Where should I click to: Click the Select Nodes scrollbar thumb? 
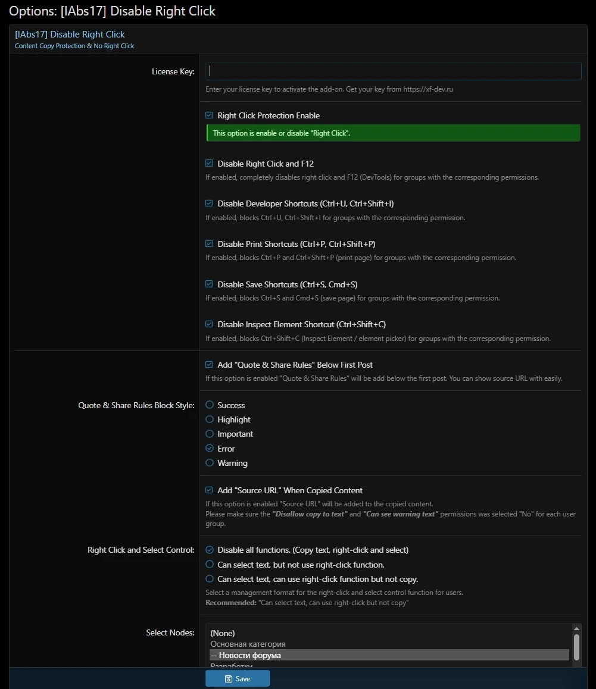576,647
